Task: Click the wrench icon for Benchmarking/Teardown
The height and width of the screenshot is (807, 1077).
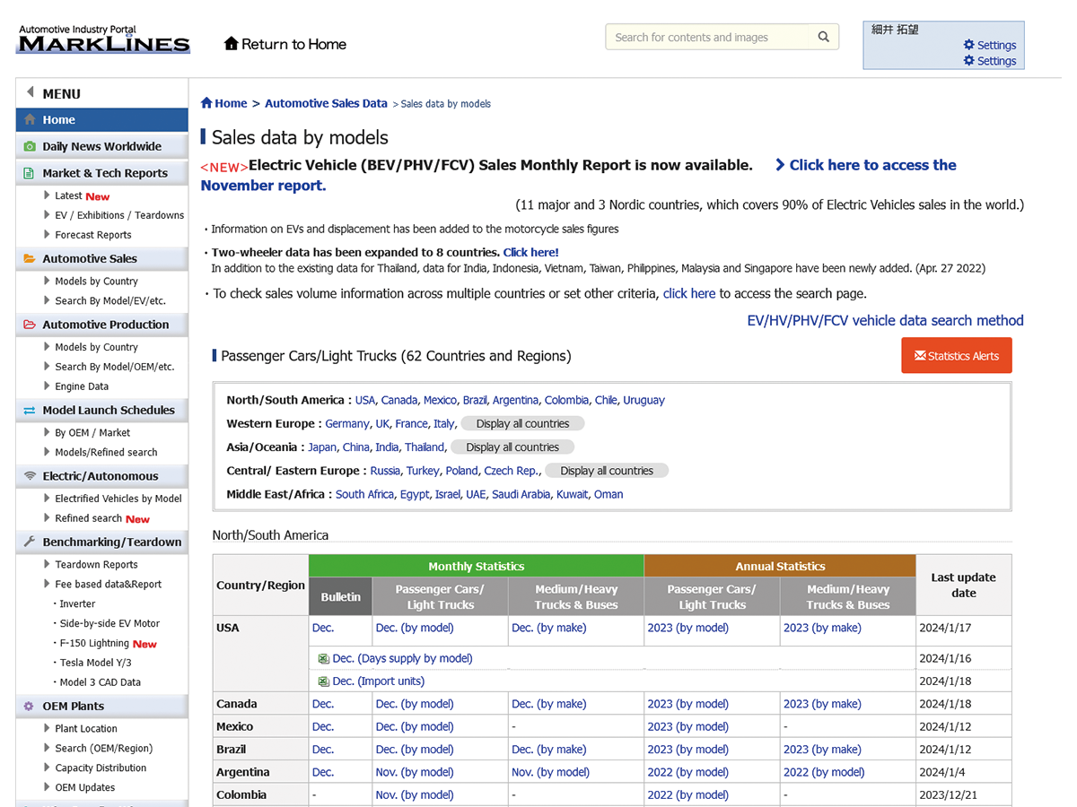Action: pyautogui.click(x=30, y=542)
